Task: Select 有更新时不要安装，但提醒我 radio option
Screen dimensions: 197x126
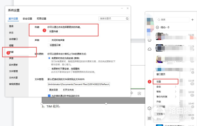Action: 49,69
